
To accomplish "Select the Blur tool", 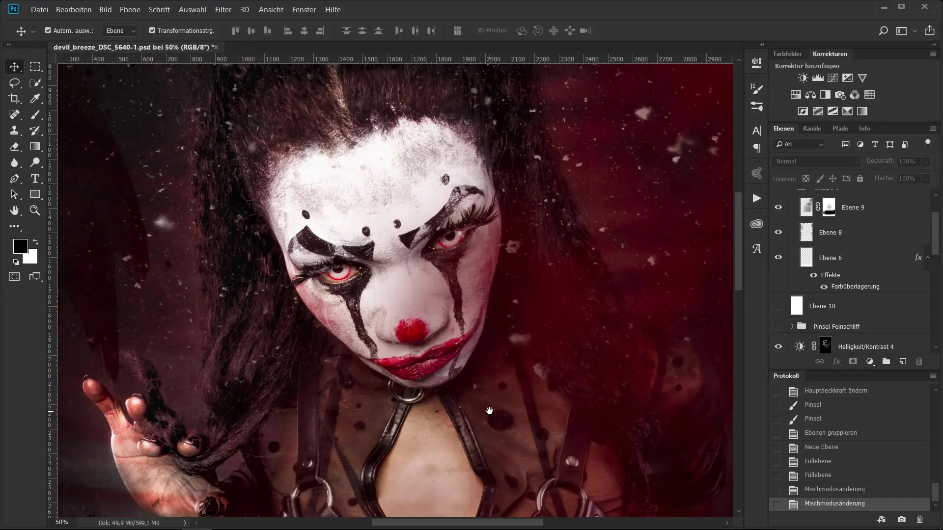I will pyautogui.click(x=14, y=162).
